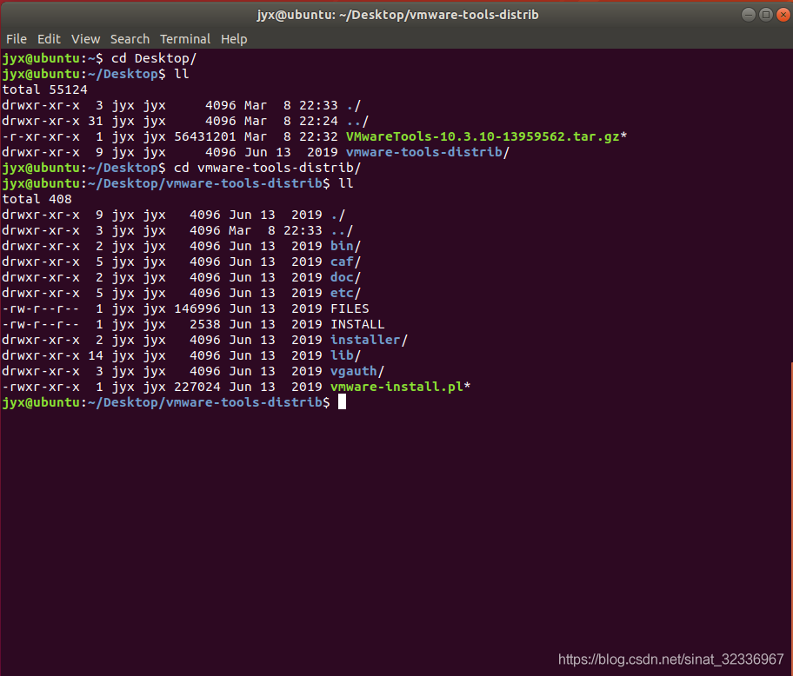Click the 'cd vmware-tools-distrib/' command text
This screenshot has width=793, height=676.
click(268, 168)
